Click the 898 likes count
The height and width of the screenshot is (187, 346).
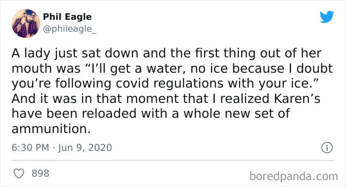pyautogui.click(x=41, y=173)
